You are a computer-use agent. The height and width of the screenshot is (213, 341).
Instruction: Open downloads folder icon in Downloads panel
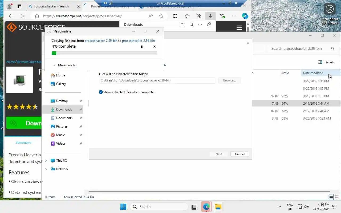click(183, 24)
